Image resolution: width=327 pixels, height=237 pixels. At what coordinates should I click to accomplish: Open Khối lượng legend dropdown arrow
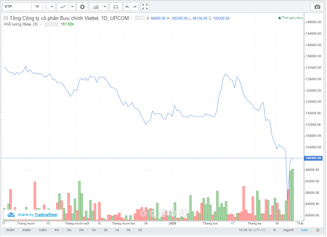[40, 25]
